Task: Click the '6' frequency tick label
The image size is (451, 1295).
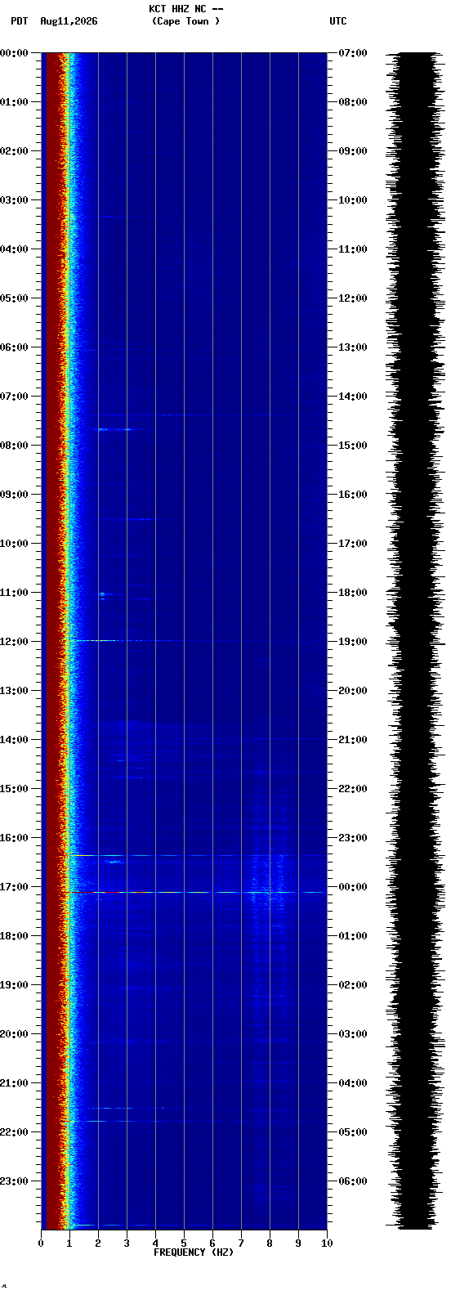Action: [x=212, y=1243]
